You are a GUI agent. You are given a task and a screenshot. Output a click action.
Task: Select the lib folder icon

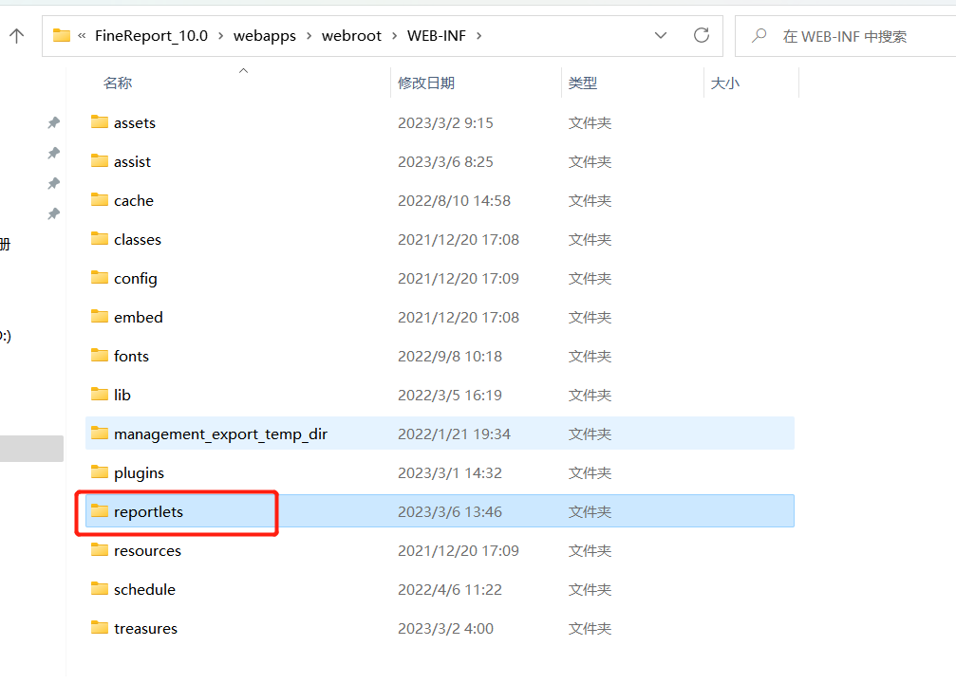tap(100, 395)
